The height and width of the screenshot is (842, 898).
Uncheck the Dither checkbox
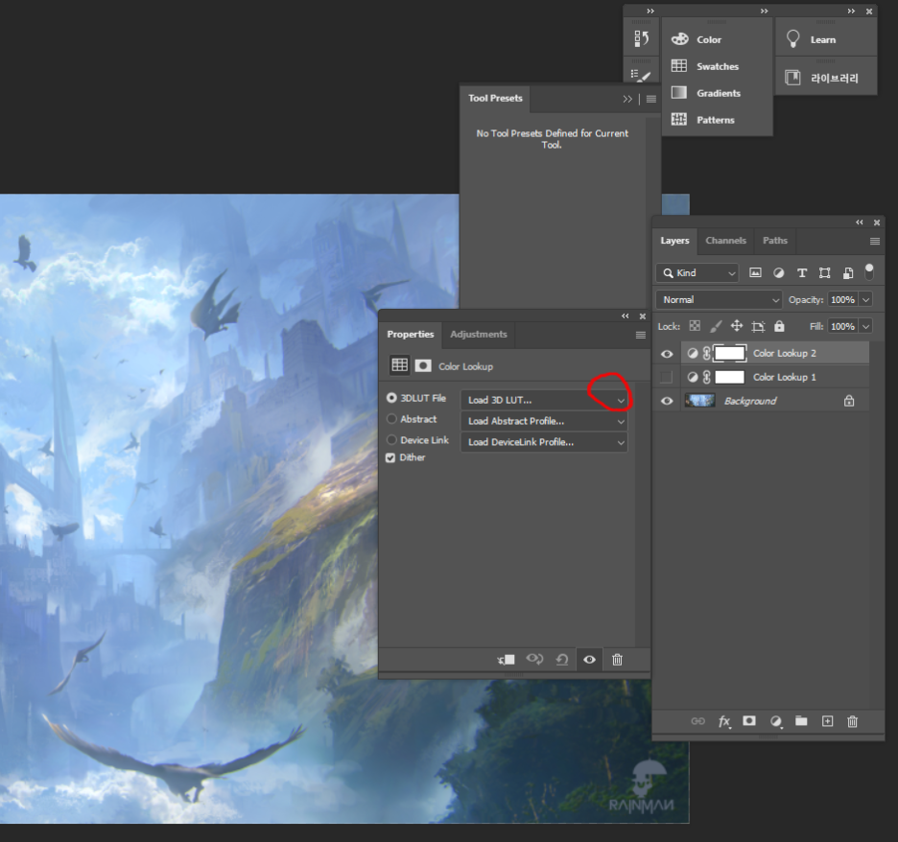390,457
